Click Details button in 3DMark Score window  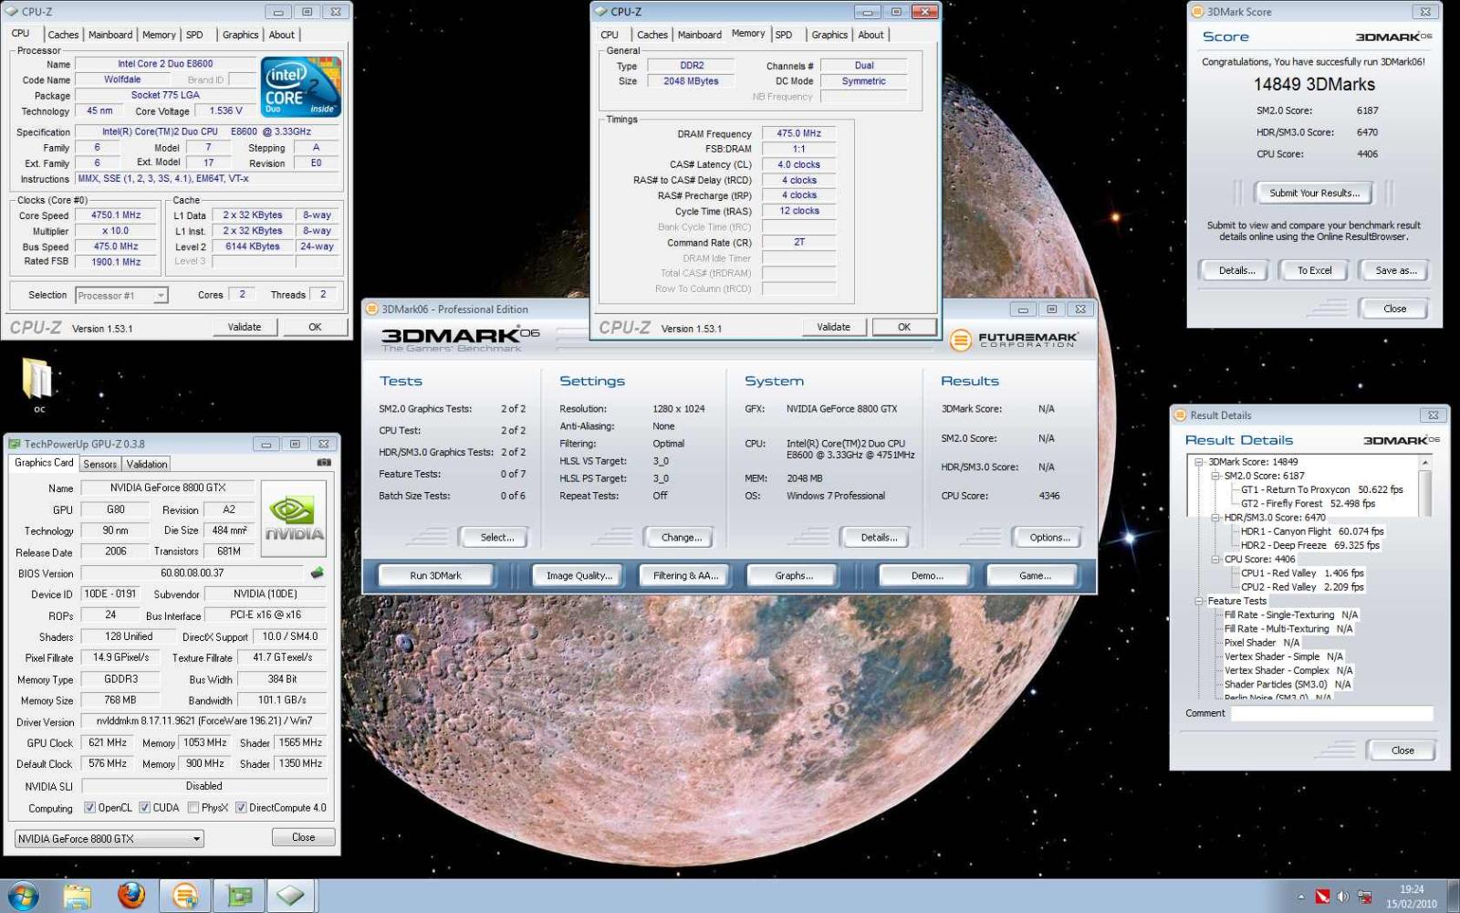click(x=1236, y=270)
